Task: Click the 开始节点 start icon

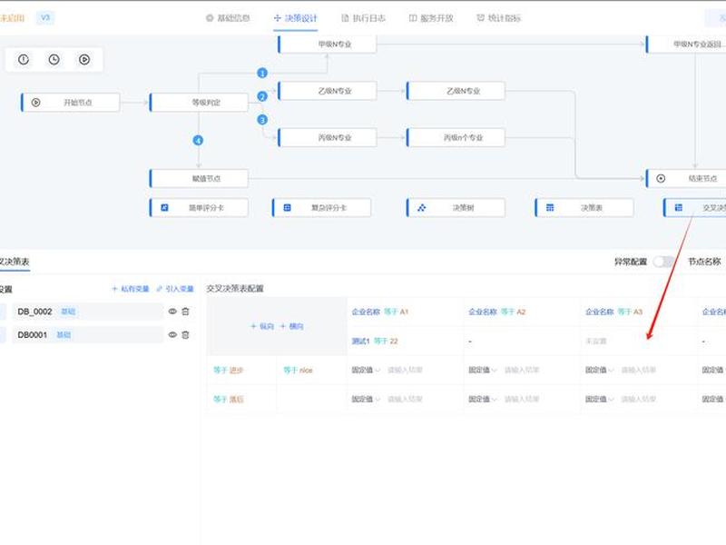Action: (x=35, y=103)
